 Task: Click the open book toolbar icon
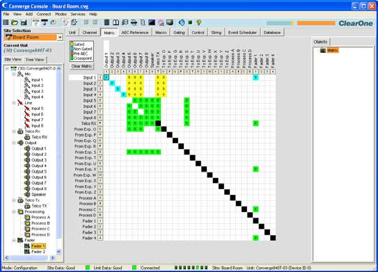click(x=116, y=23)
